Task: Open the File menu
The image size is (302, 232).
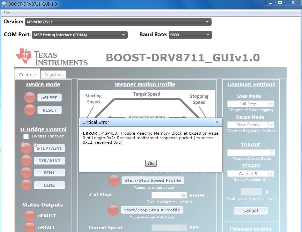Action: (7, 13)
